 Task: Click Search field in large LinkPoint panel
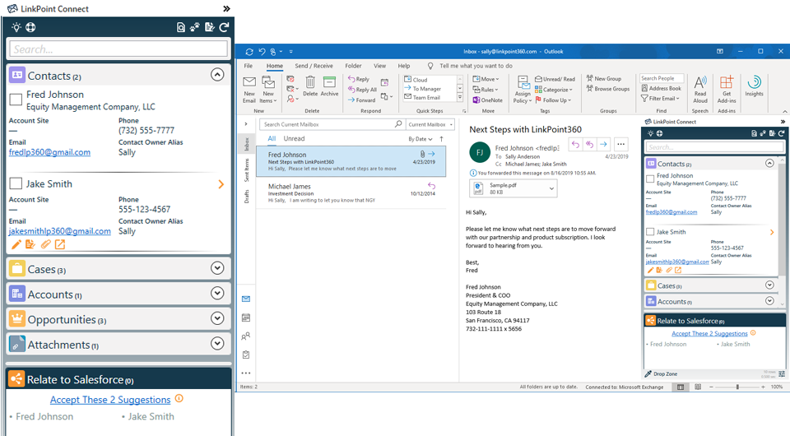tap(118, 49)
